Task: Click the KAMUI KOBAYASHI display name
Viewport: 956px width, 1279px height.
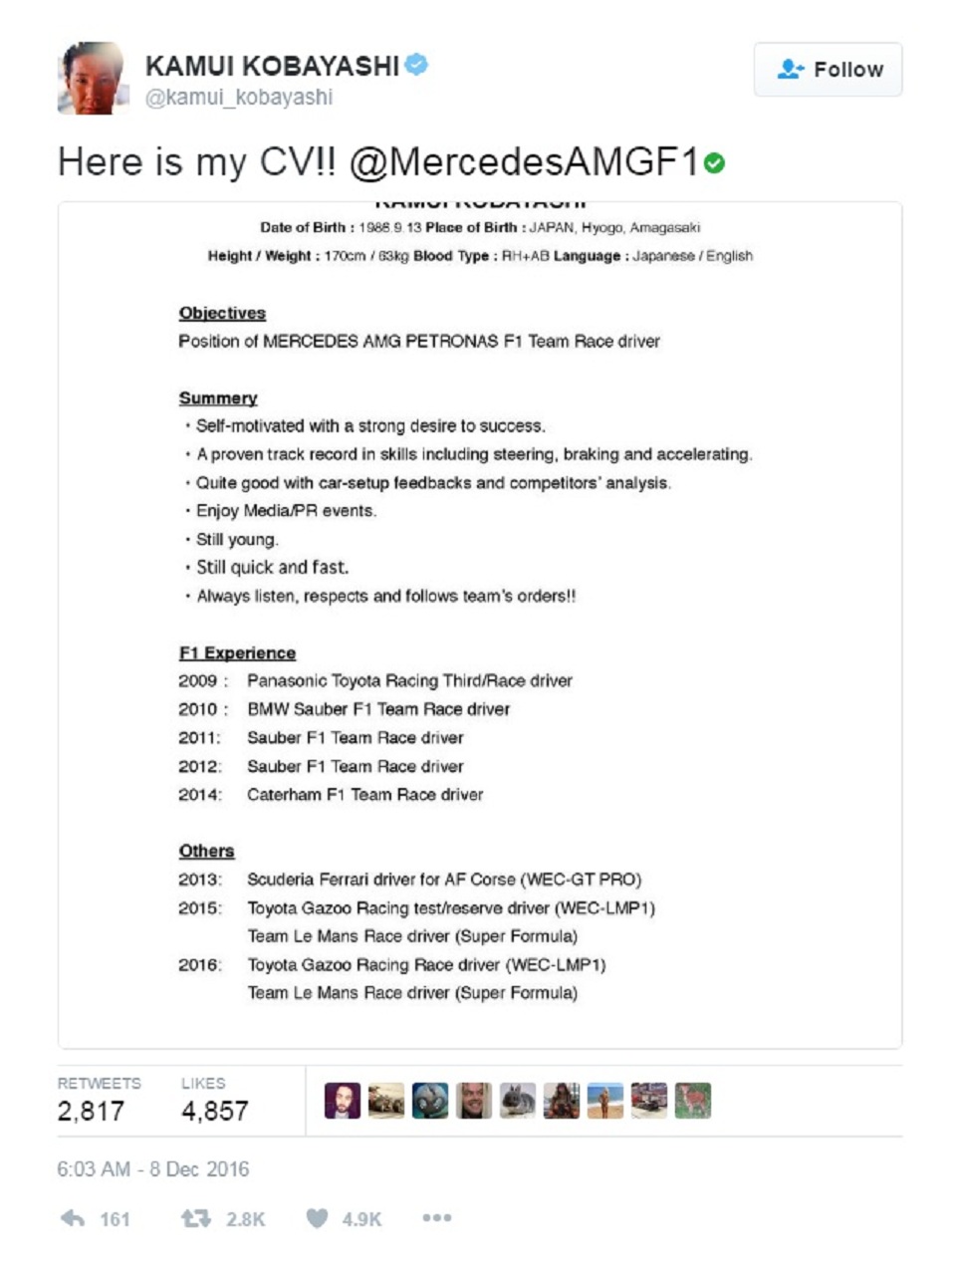Action: pyautogui.click(x=272, y=67)
